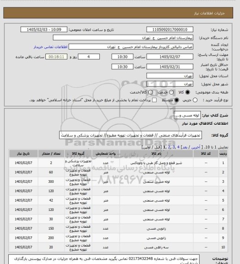The image size is (240, 264).
Task: Select لوله مسی صنعتی in row 2
Action: point(156,172)
